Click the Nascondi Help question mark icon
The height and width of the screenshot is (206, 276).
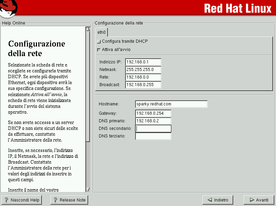[x=6, y=200]
